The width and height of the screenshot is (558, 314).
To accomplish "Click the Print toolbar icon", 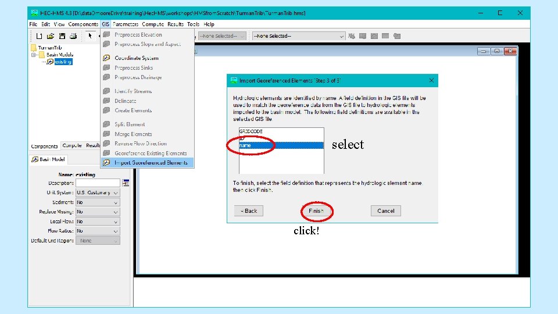I will [73, 36].
